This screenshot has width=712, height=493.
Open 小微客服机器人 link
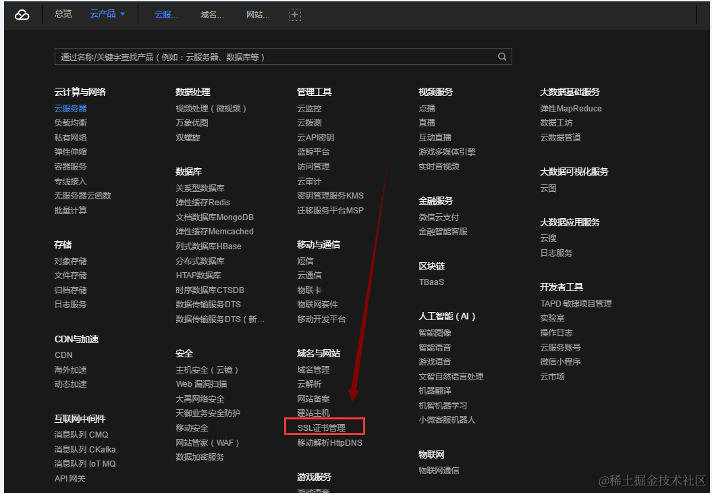point(447,420)
